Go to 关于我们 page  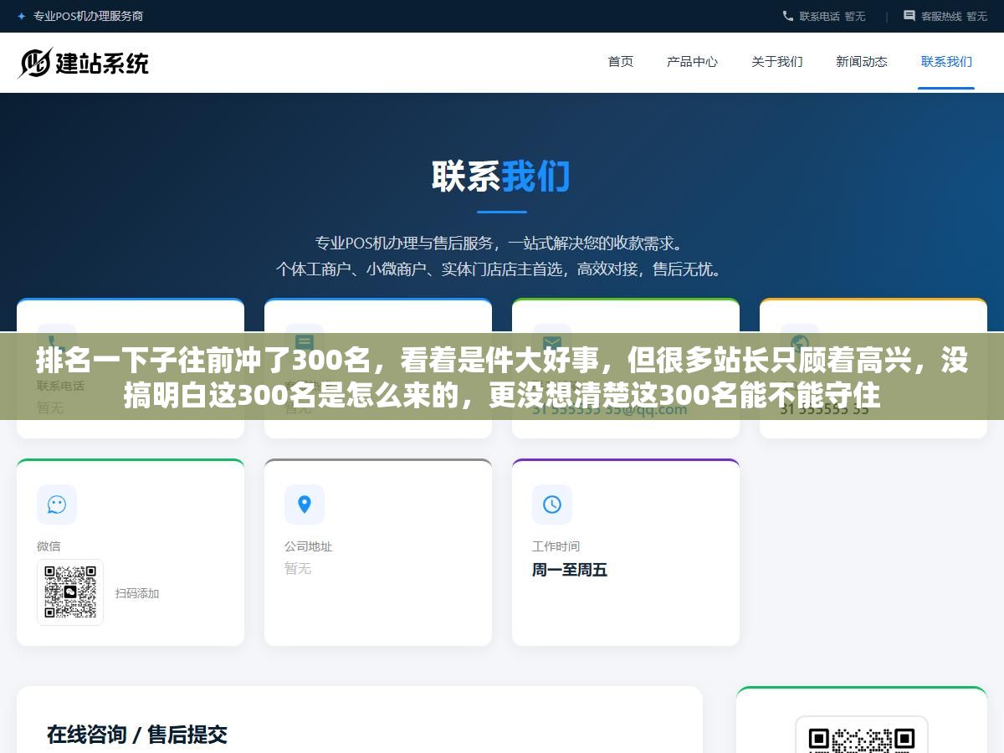point(776,61)
